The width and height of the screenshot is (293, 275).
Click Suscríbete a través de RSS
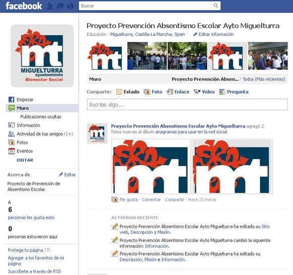[x=34, y=271]
